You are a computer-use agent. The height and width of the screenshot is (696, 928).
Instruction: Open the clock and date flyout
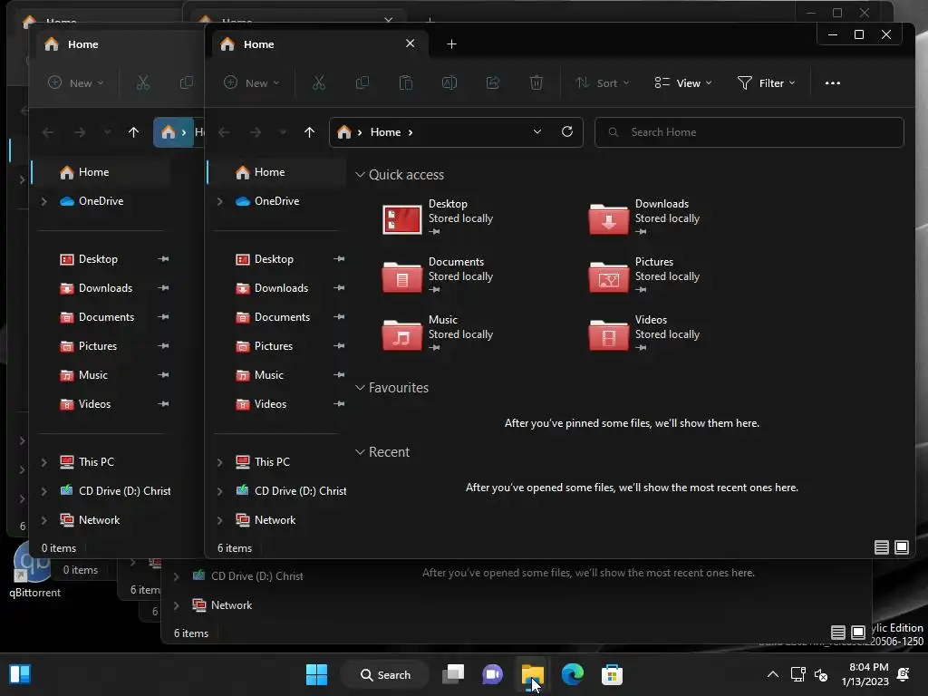[865, 674]
